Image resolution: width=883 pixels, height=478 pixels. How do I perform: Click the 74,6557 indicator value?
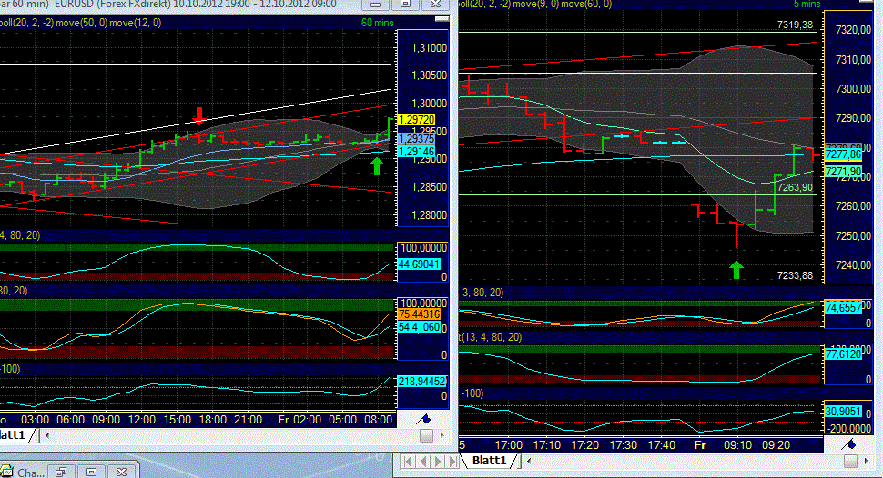(843, 307)
